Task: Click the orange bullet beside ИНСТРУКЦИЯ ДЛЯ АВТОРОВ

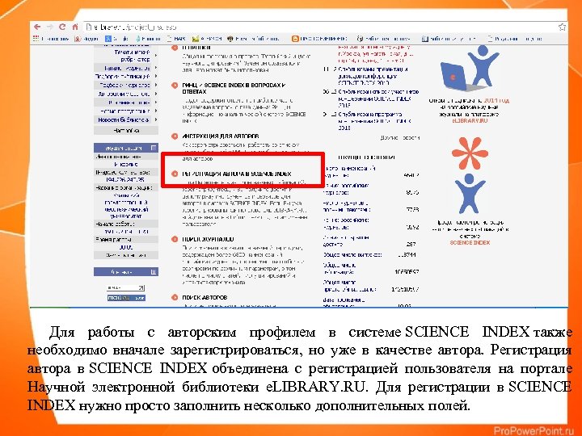Action: 175,136
